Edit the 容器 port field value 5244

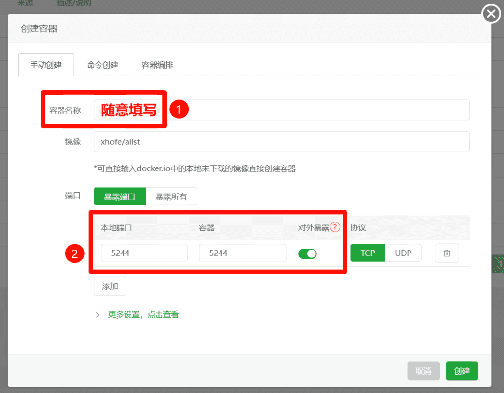242,253
